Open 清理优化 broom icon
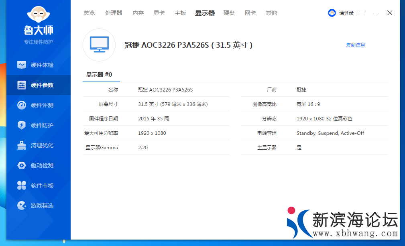The width and height of the screenshot is (405, 246). [x=22, y=145]
